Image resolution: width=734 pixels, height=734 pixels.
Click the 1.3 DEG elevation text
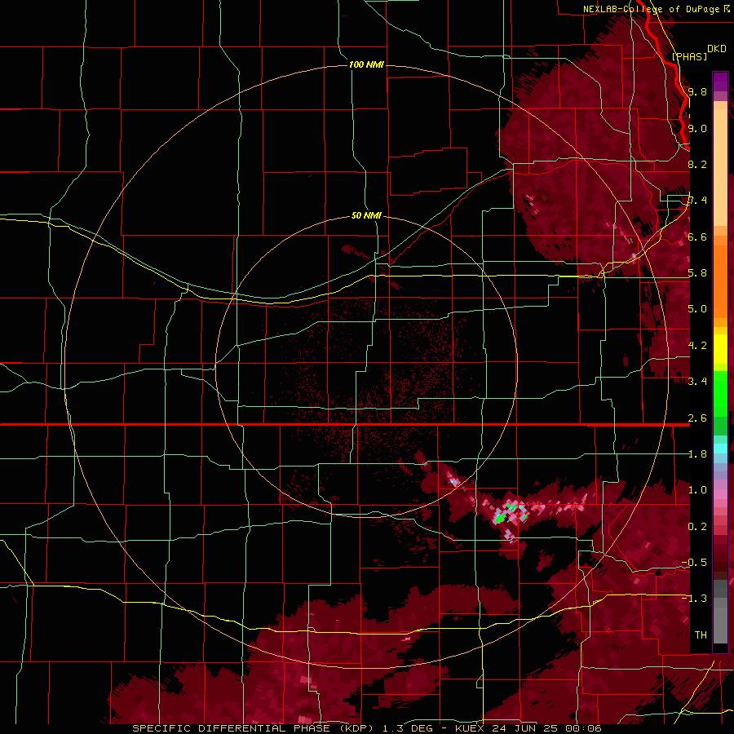click(x=409, y=728)
